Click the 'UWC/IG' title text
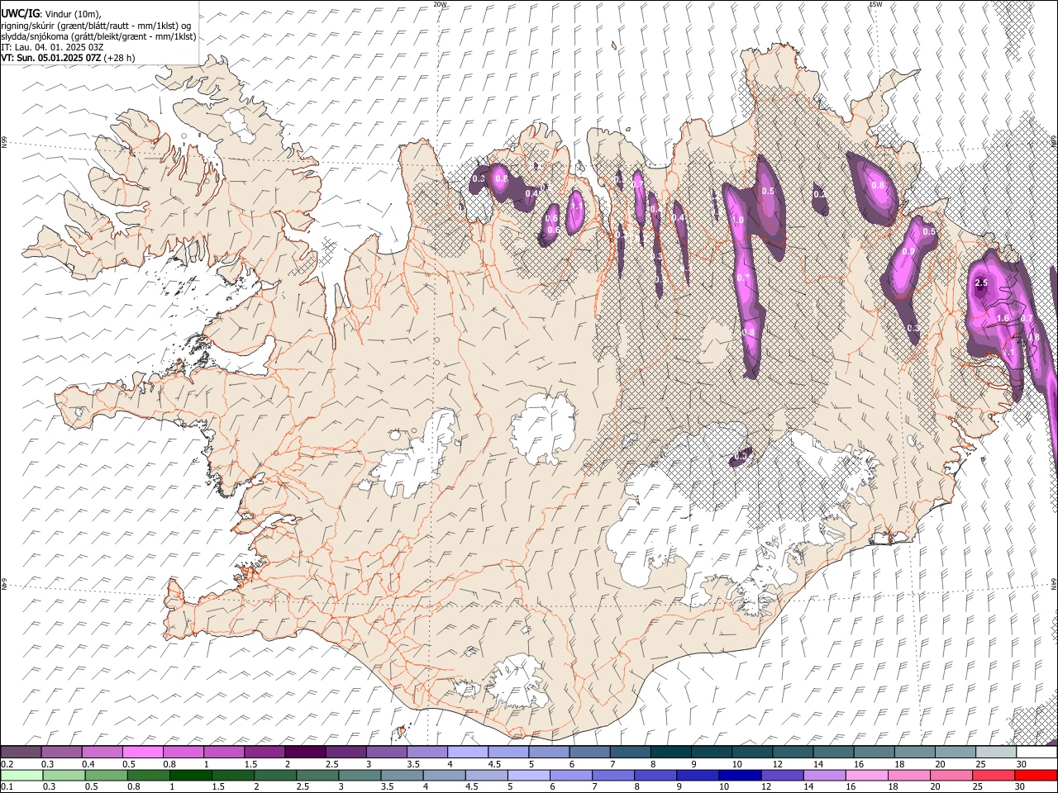The width and height of the screenshot is (1058, 793). [x=20, y=13]
